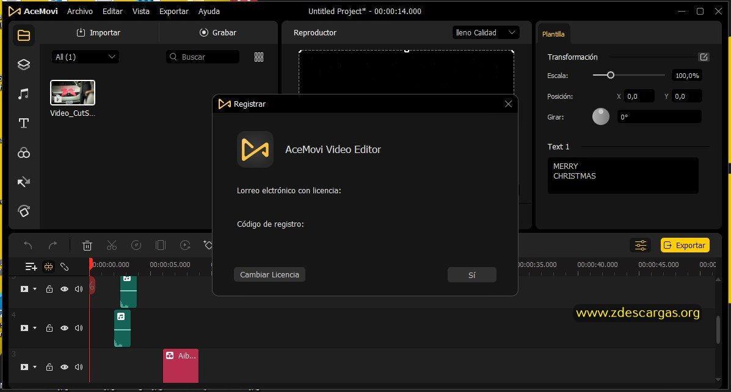Mute track 5 speaker icon
The image size is (731, 392).
(79, 289)
